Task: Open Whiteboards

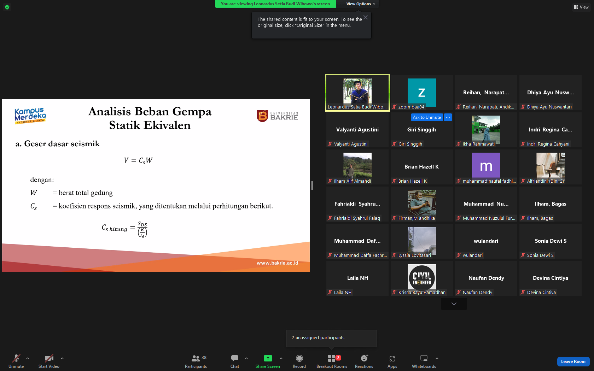Action: click(424, 361)
